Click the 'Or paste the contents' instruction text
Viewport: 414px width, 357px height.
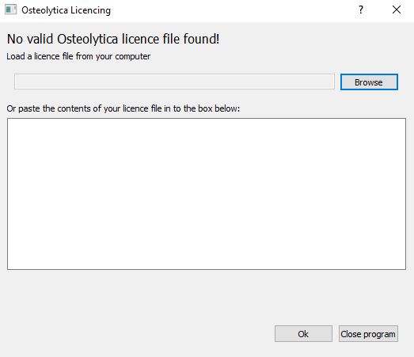[123, 108]
